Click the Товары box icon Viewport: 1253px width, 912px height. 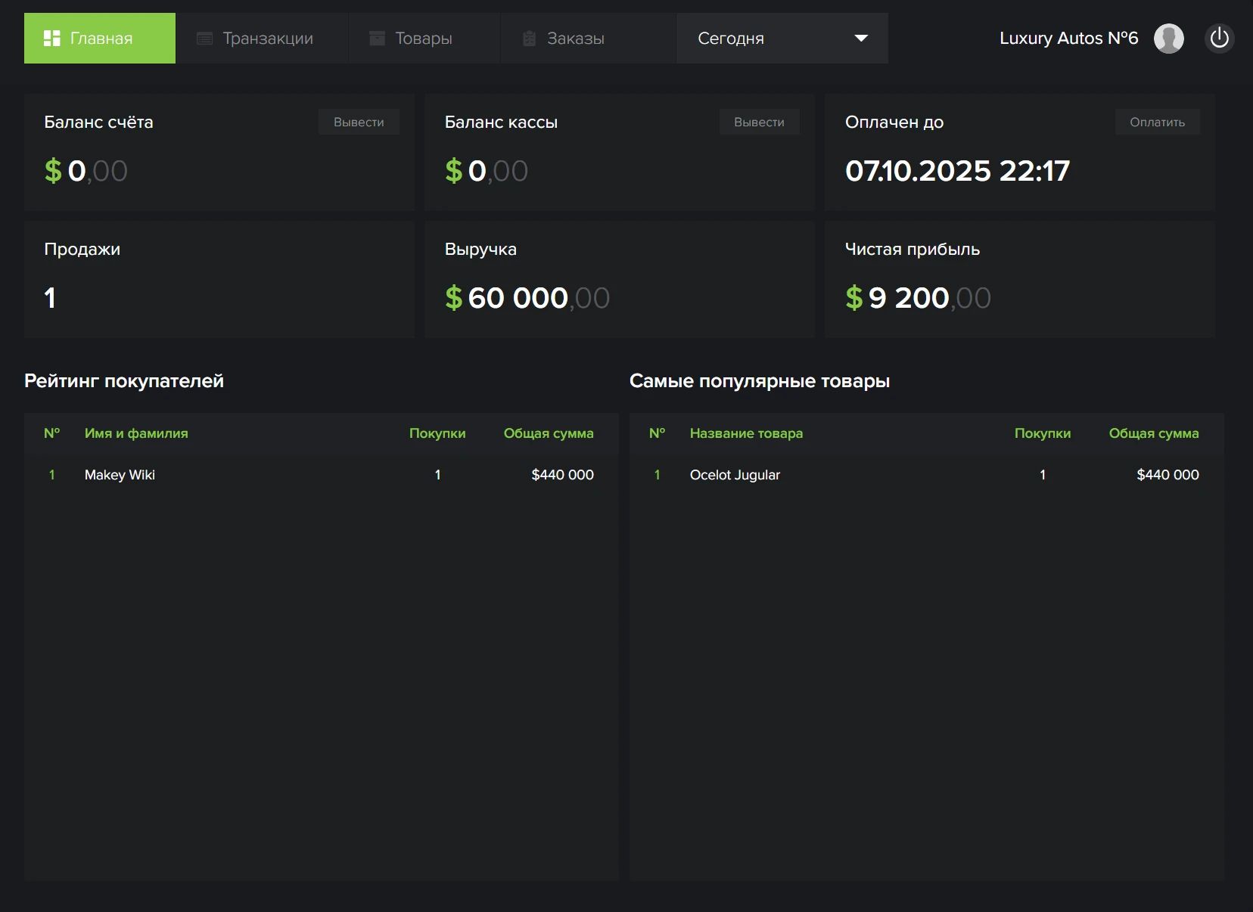click(377, 39)
